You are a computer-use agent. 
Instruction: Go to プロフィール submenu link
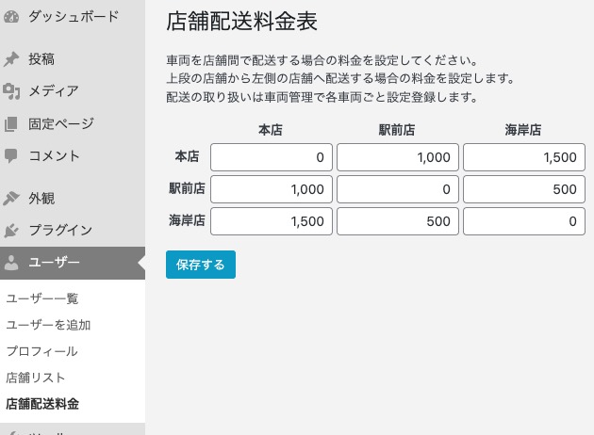tap(42, 351)
